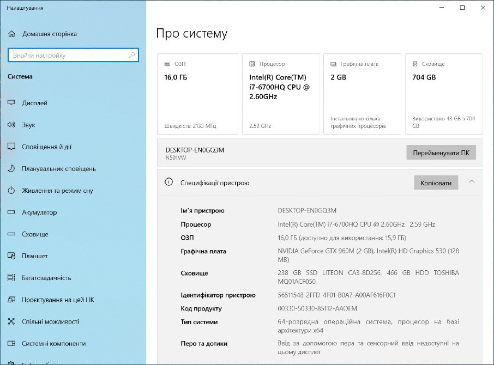The width and height of the screenshot is (494, 365).
Task: Click the Спільні можливості cross icon
Action: (x=11, y=321)
